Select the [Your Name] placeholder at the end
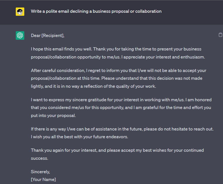This screenshot has width=223, height=184. click(x=43, y=179)
